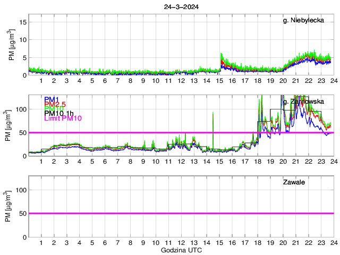Click the g. Niebylecka station label
340x255 pixels.
pyautogui.click(x=303, y=20)
